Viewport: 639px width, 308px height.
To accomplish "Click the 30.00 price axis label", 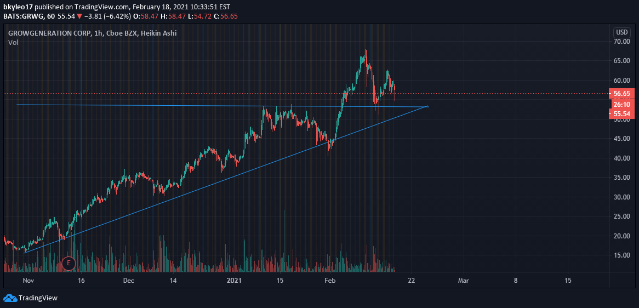I will pyautogui.click(x=623, y=197).
